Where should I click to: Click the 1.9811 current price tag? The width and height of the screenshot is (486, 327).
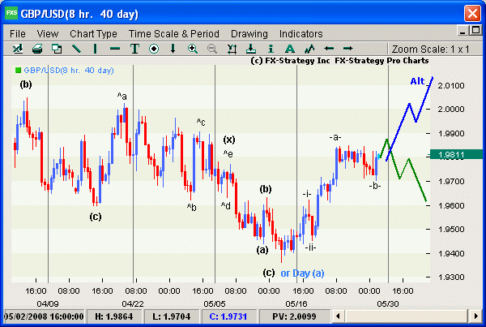[456, 155]
